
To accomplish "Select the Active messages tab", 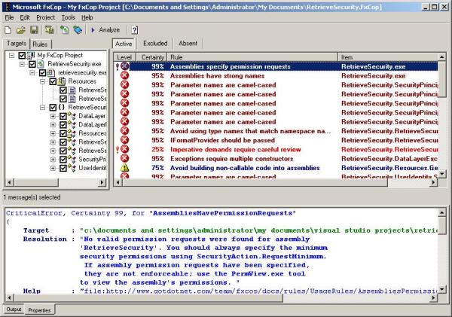I will click(x=124, y=44).
